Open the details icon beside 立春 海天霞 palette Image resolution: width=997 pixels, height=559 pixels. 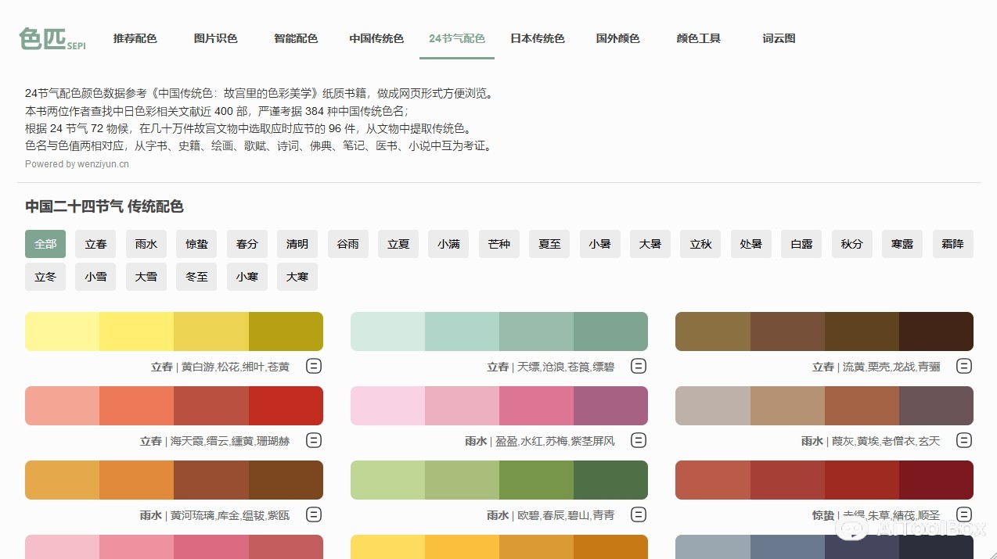pos(313,440)
